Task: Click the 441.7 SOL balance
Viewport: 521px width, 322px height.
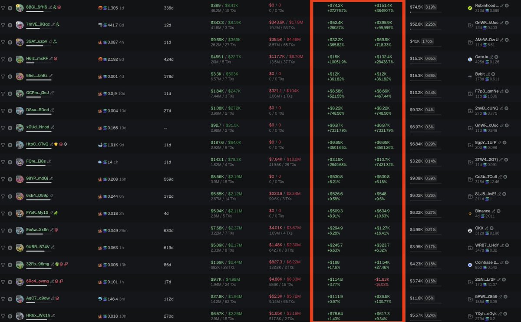Action: tap(112, 25)
